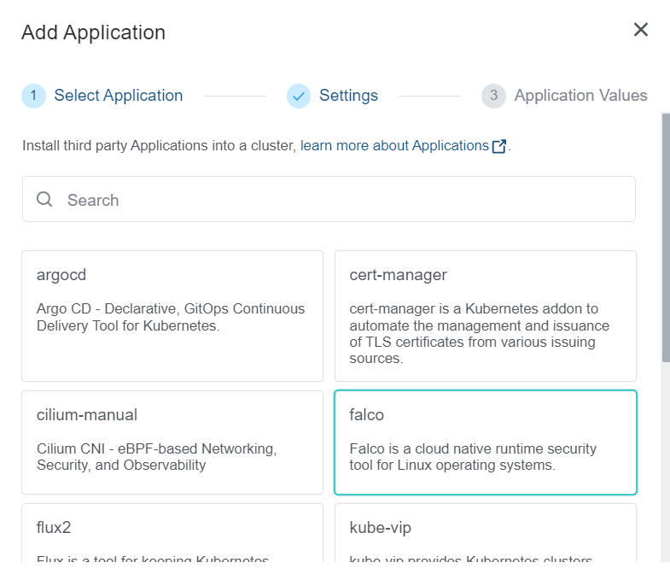Select the kube-vip application card

pos(486,533)
